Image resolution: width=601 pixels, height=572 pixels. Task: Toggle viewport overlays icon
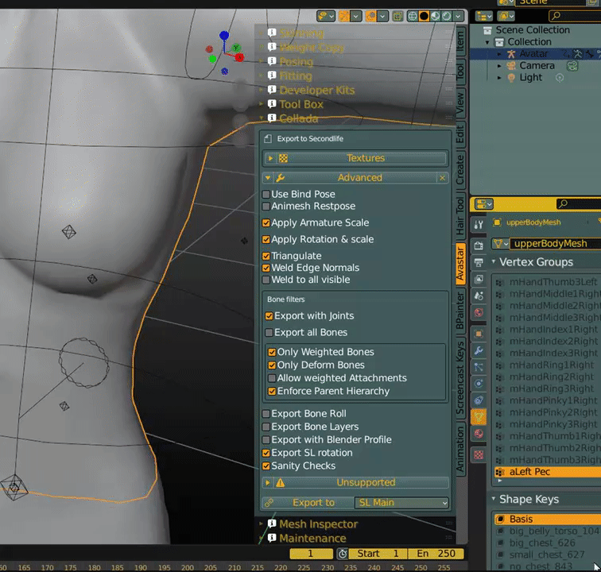point(370,16)
